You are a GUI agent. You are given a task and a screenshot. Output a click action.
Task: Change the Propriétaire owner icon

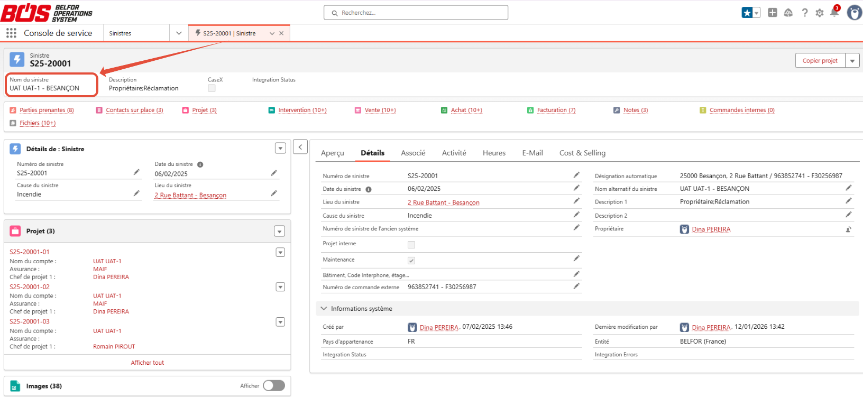[848, 229]
